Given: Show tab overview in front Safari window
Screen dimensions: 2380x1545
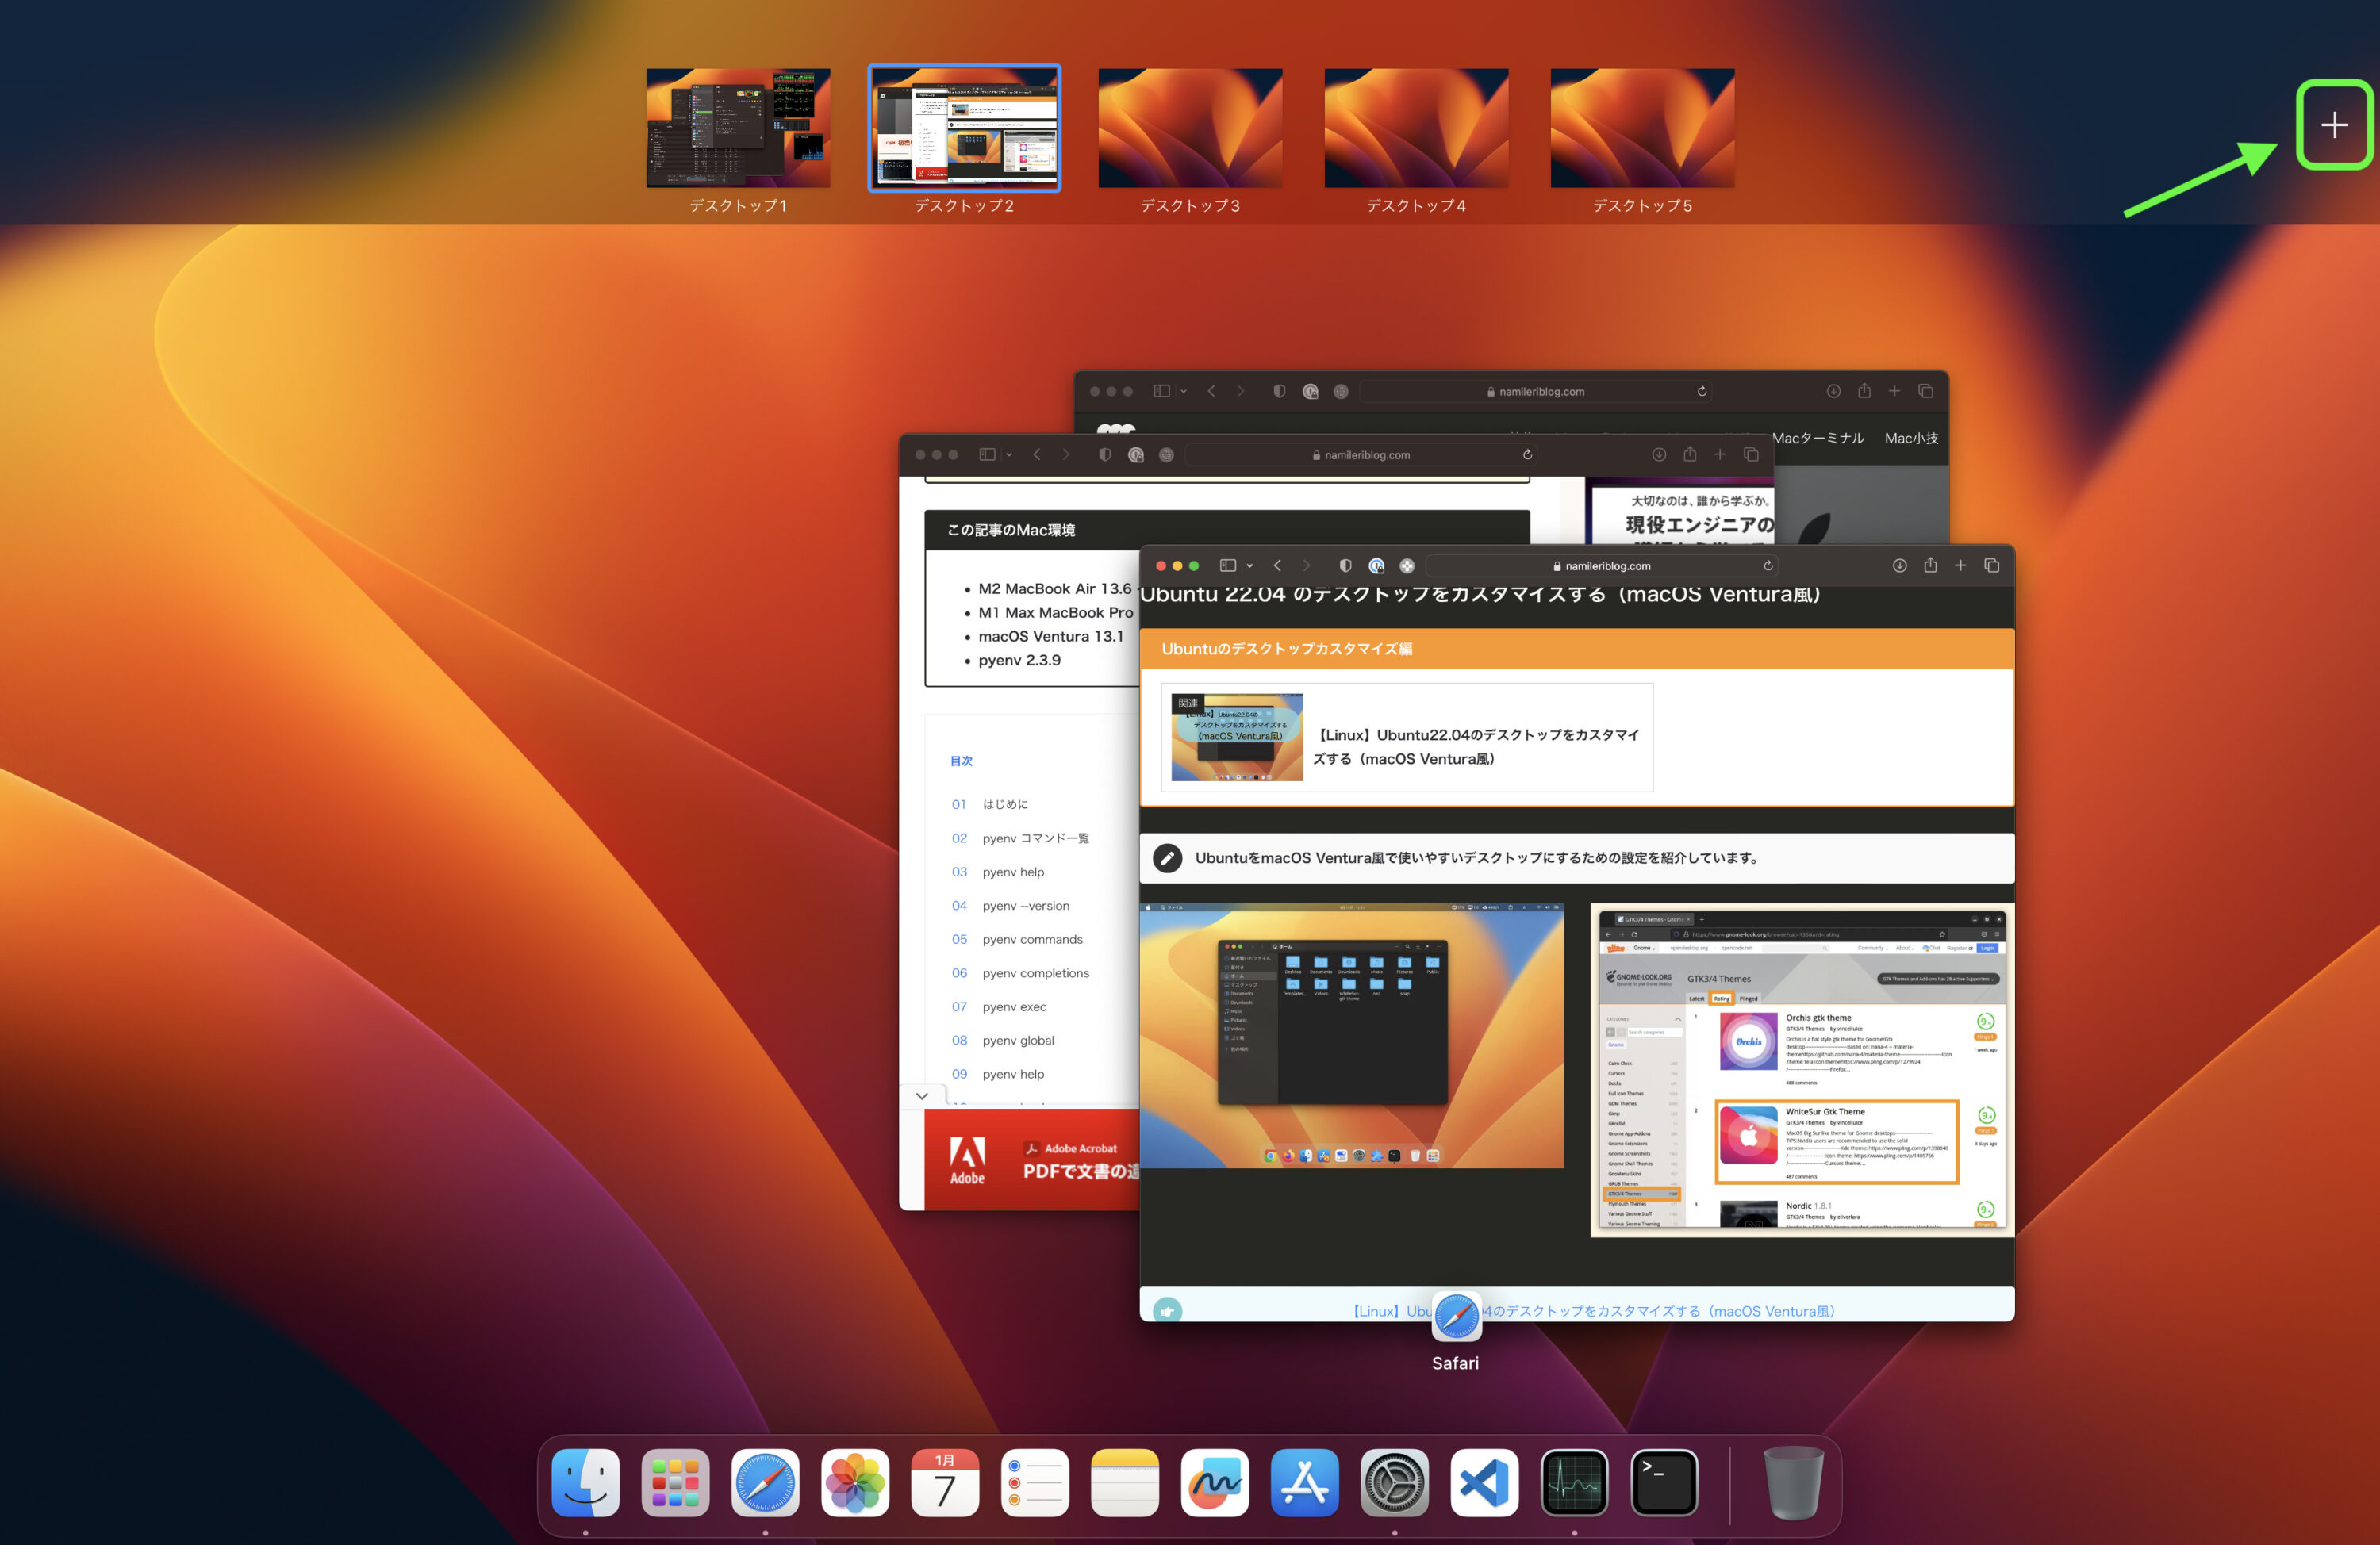Looking at the screenshot, I should (x=1991, y=566).
